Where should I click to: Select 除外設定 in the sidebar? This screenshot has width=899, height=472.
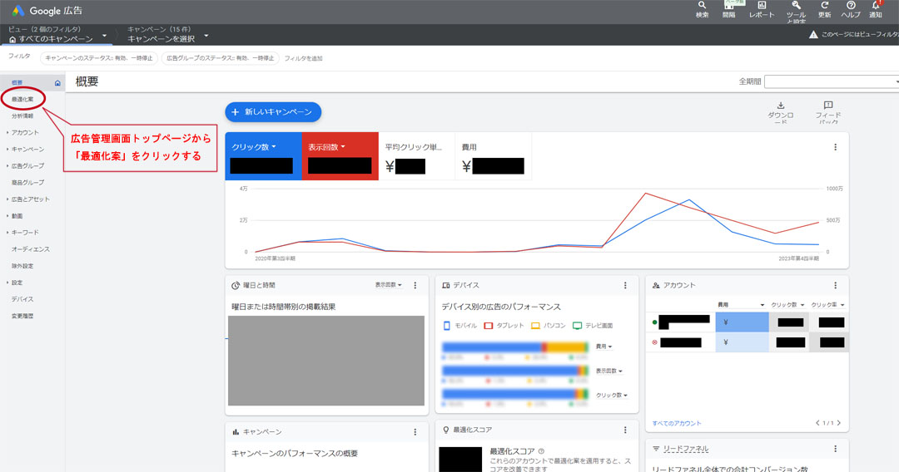click(x=22, y=266)
